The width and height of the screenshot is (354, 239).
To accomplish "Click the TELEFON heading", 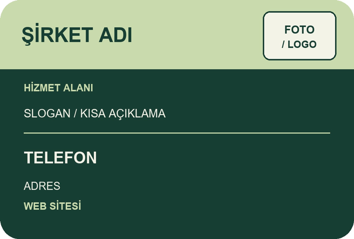I will click(x=60, y=158).
